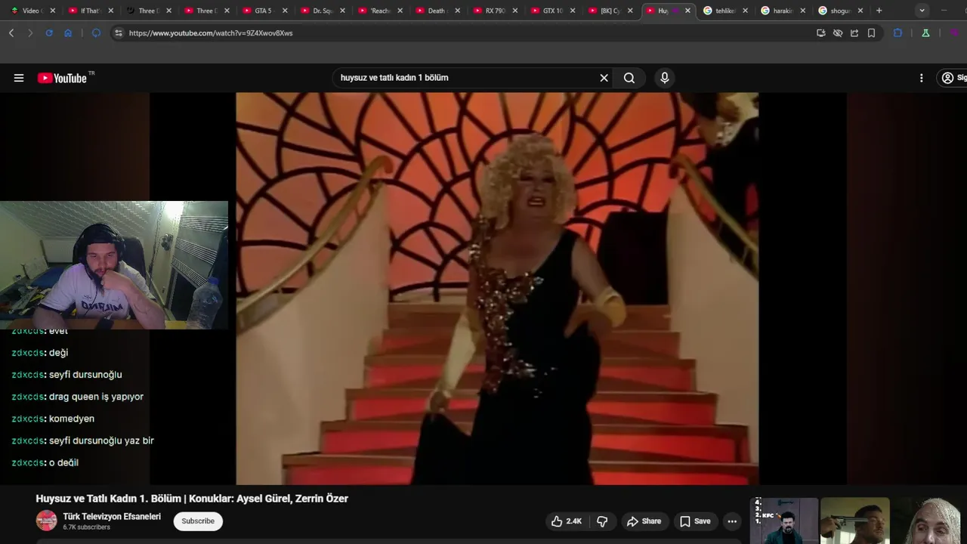Open the YouTube guide hamburger menu
The height and width of the screenshot is (544, 967).
coord(19,78)
